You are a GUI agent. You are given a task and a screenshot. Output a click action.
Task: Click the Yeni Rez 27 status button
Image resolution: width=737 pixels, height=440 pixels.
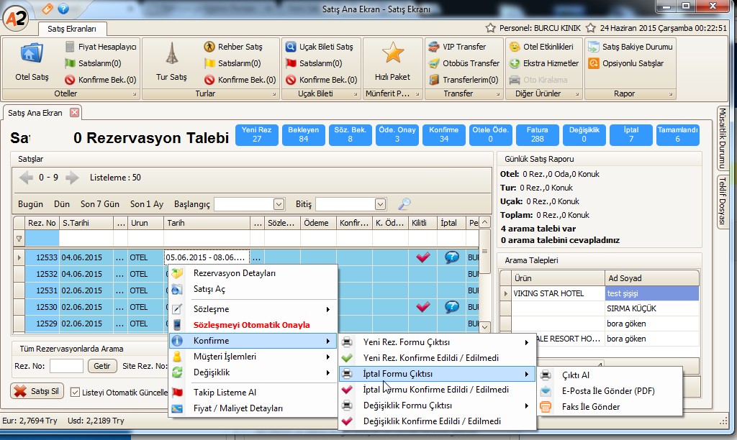point(257,134)
